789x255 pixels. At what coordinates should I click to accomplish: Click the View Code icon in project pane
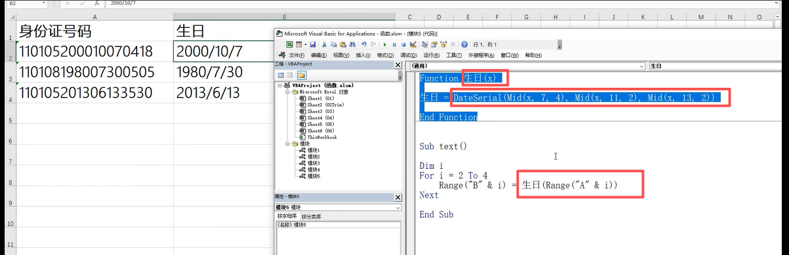pyautogui.click(x=281, y=75)
